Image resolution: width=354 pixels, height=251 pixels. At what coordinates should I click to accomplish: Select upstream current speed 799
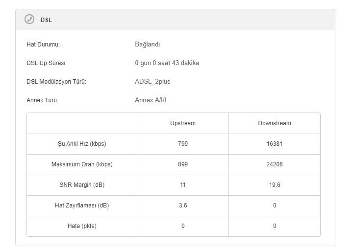pyautogui.click(x=183, y=144)
